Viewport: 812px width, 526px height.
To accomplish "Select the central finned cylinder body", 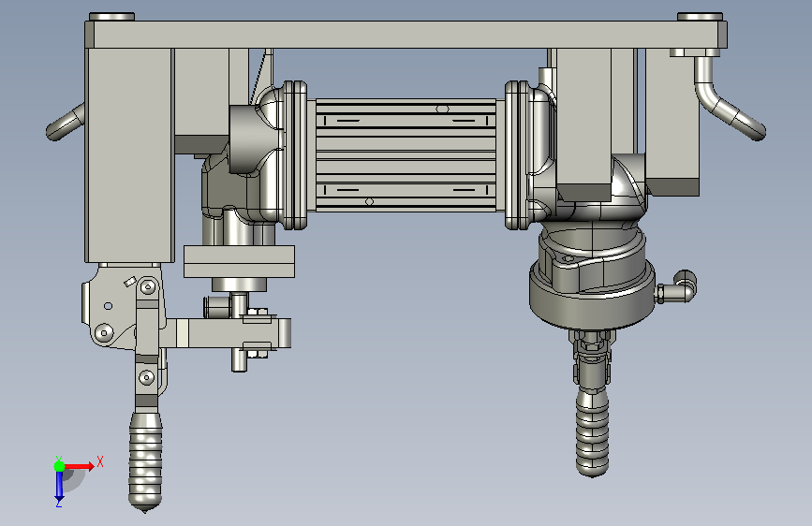I will pos(406,155).
